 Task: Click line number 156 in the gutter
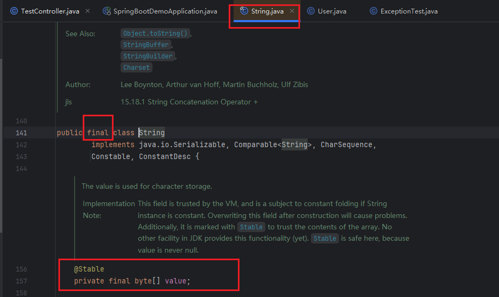(x=21, y=269)
